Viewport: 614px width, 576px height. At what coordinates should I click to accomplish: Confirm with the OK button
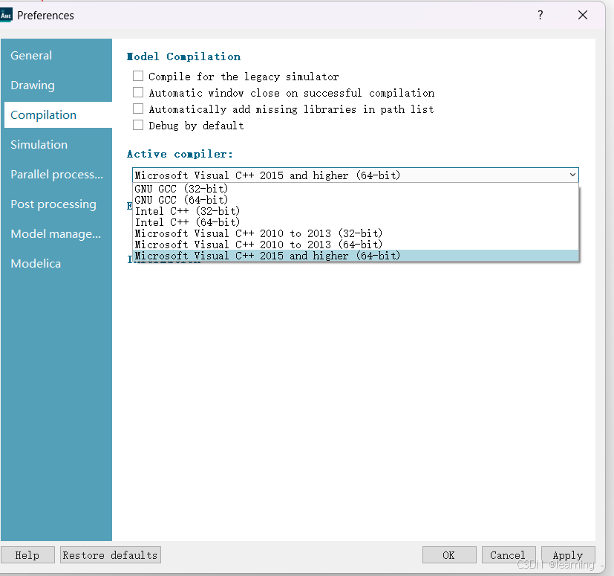pos(449,555)
